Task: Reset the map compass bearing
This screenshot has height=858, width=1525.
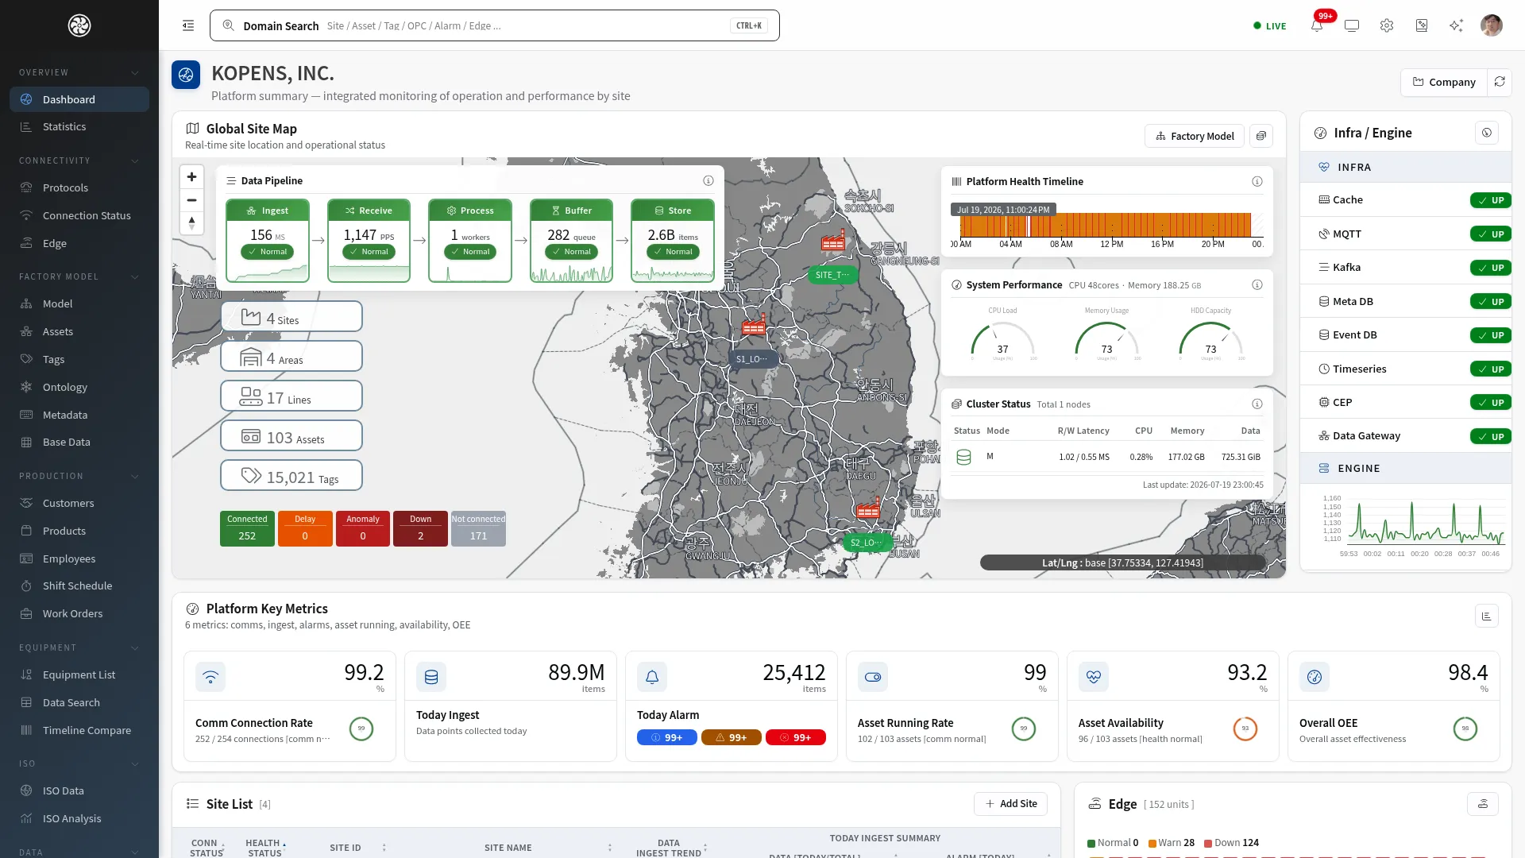Action: tap(191, 223)
